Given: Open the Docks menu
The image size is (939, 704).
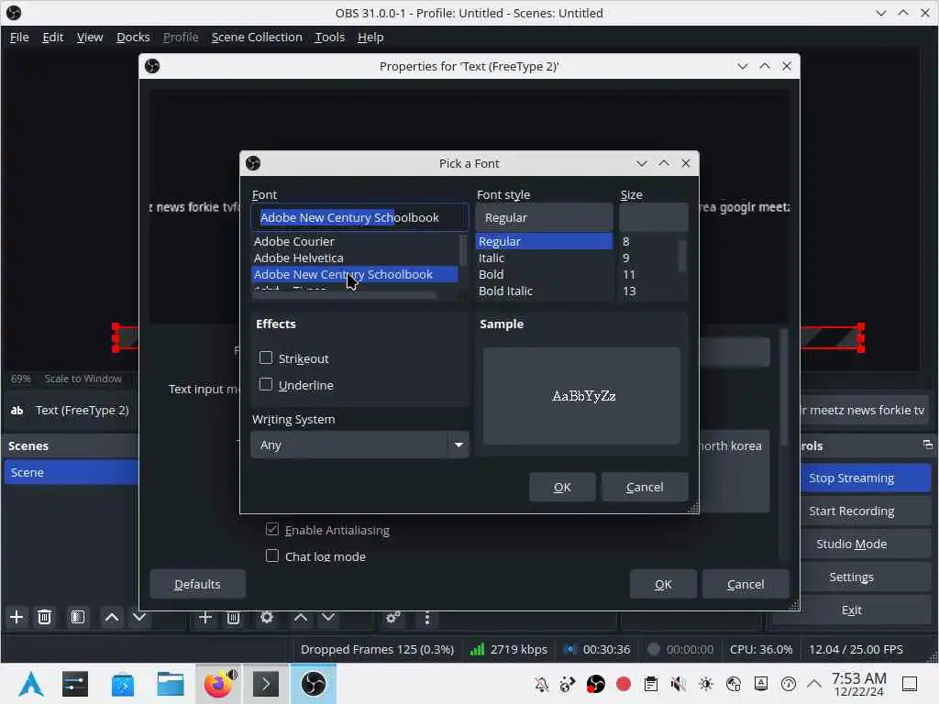Looking at the screenshot, I should pyautogui.click(x=133, y=37).
